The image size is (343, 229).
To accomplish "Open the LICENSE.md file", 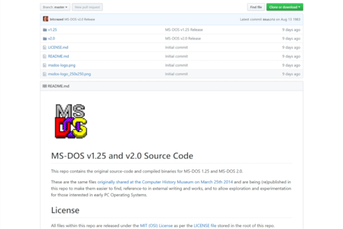I will click(58, 48).
